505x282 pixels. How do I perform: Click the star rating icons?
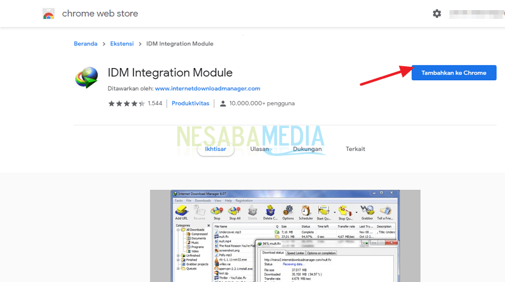click(126, 103)
